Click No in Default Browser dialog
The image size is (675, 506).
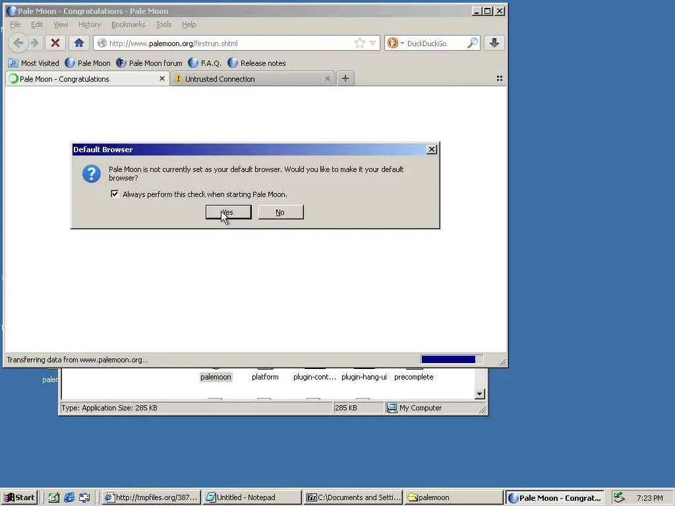tap(281, 212)
